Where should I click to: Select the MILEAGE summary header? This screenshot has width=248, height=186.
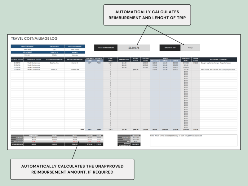click(x=135, y=135)
